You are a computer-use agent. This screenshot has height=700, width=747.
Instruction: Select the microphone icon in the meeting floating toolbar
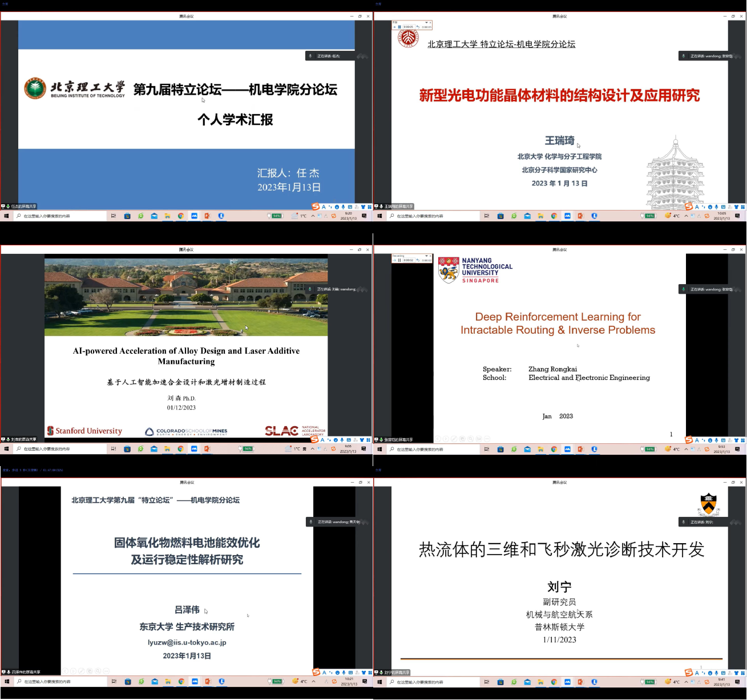343,207
